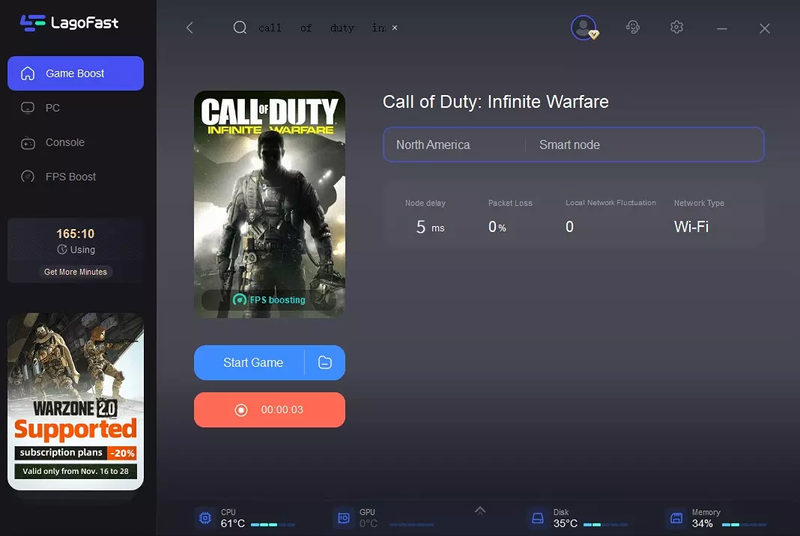
Task: Click the Call of Duty cover art
Action: click(x=270, y=204)
